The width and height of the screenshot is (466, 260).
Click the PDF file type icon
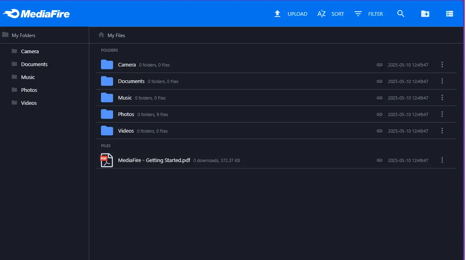click(106, 160)
